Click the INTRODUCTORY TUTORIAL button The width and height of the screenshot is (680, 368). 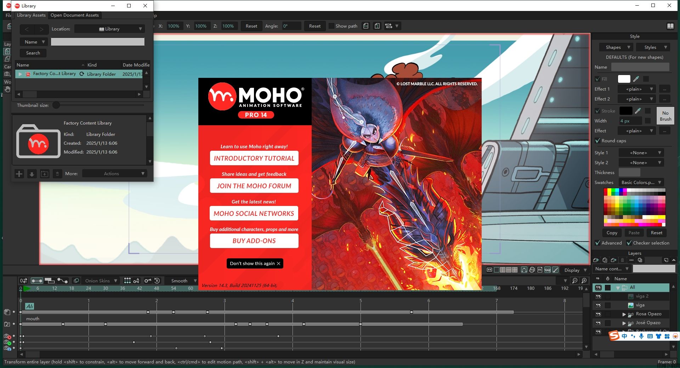click(254, 158)
